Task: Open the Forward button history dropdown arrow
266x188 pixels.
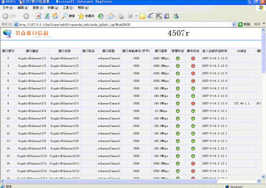Action: point(32,16)
